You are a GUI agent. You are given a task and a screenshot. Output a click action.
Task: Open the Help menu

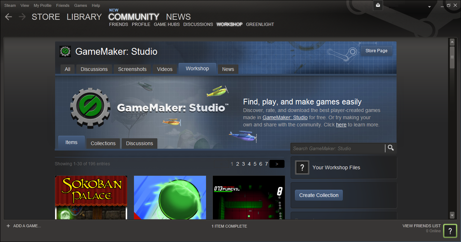[96, 5]
